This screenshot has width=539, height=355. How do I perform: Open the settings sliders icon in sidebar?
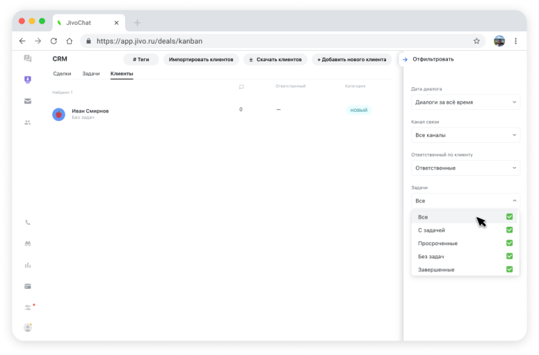click(27, 308)
